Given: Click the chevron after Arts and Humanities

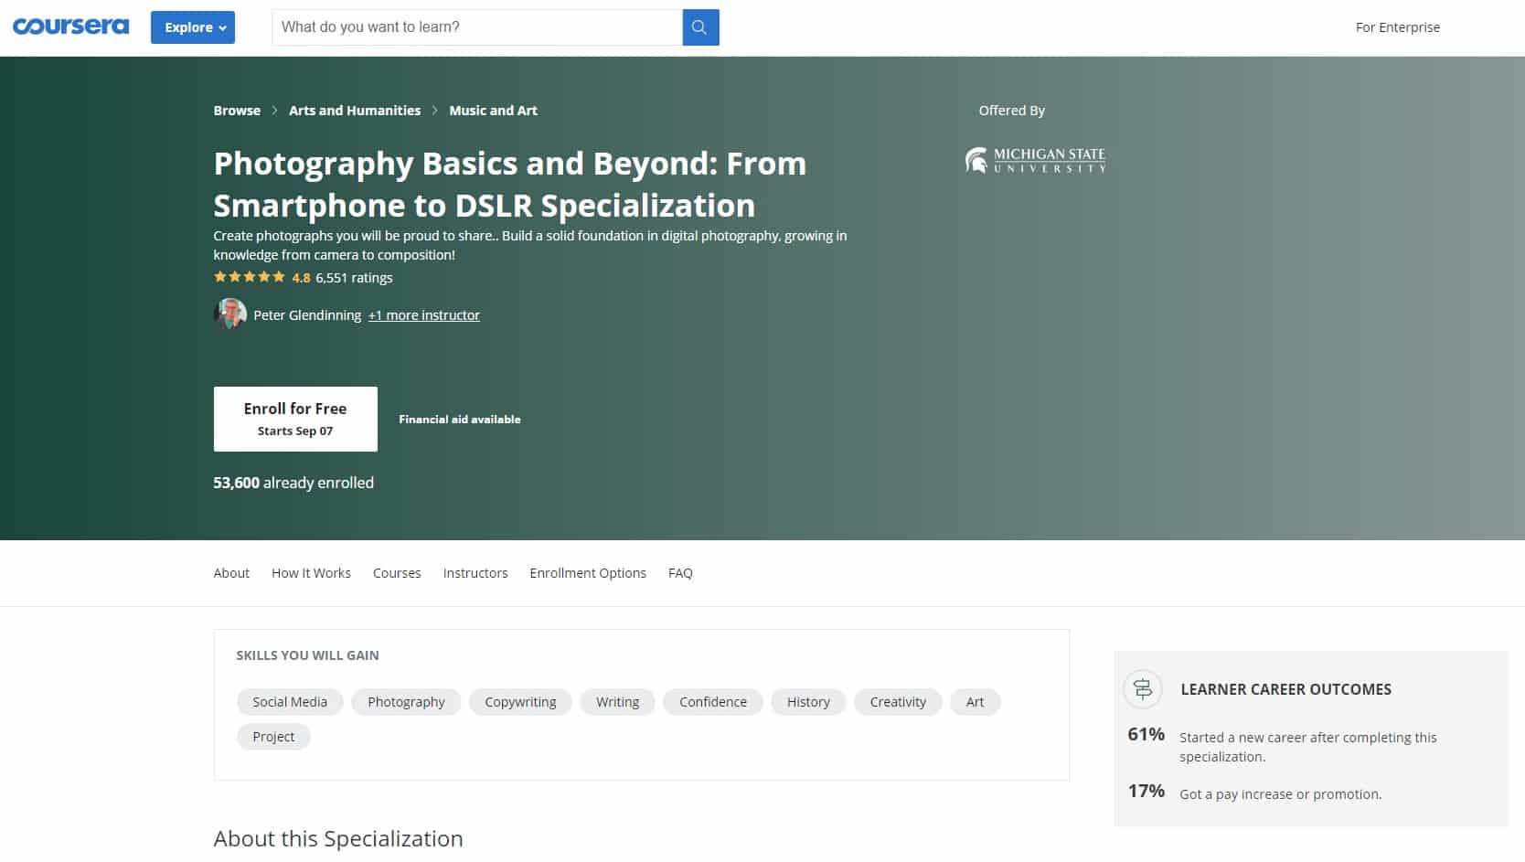Looking at the screenshot, I should 434,111.
